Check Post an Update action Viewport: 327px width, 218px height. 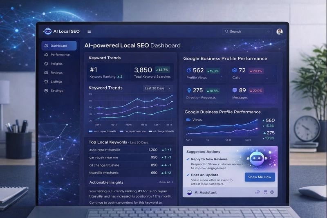188,175
